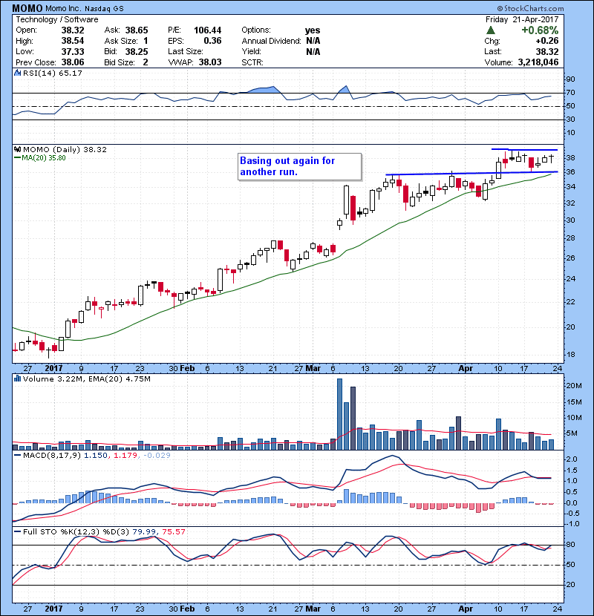Click the Prev Close value 38.06

tap(73, 62)
